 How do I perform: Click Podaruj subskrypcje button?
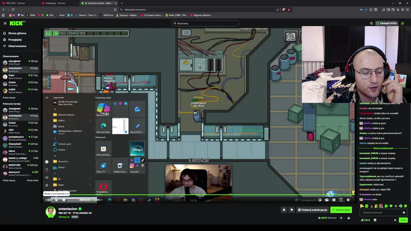pos(312,210)
